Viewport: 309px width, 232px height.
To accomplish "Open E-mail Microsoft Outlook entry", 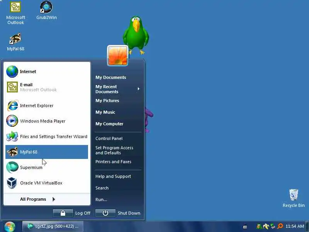I will [x=46, y=87].
